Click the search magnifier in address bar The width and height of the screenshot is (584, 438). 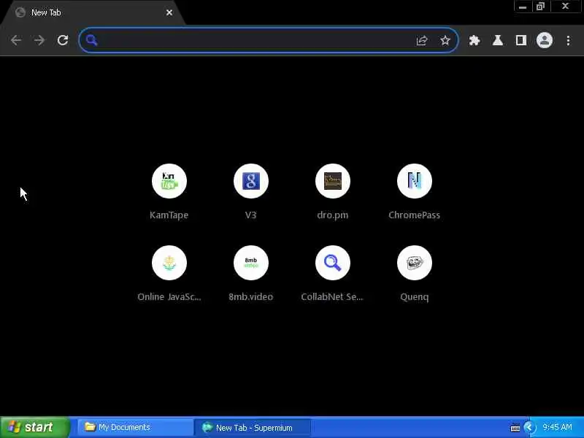(x=92, y=40)
